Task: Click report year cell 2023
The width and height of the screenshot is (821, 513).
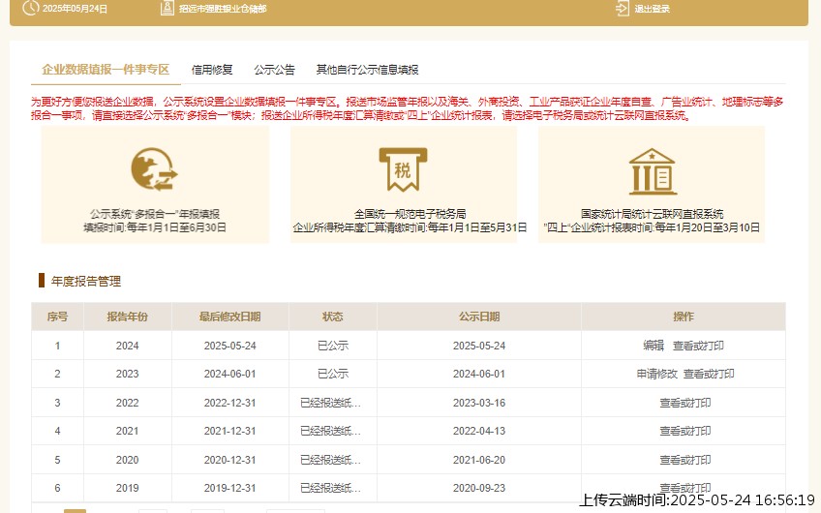Action: tap(127, 374)
